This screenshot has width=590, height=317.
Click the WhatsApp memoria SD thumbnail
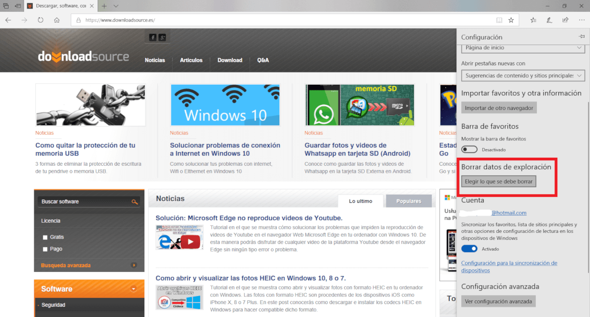360,105
